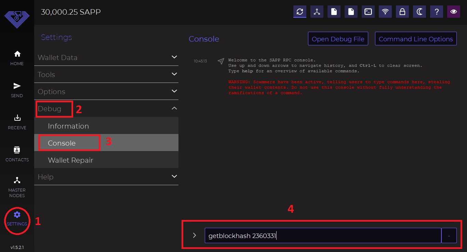Expand the Wallet Data section
This screenshot has width=467, height=252.
(106, 57)
